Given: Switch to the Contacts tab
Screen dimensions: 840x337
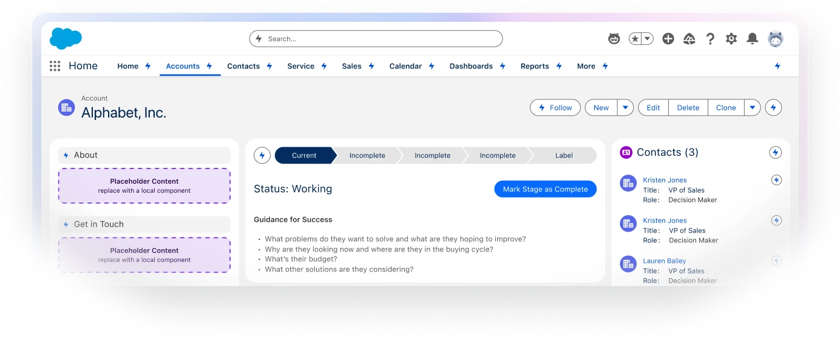Looking at the screenshot, I should (243, 66).
